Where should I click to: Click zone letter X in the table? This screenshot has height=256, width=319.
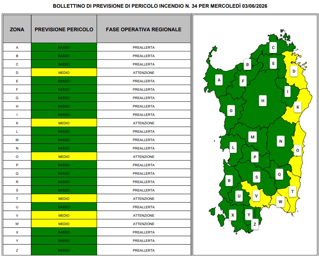[17, 232]
